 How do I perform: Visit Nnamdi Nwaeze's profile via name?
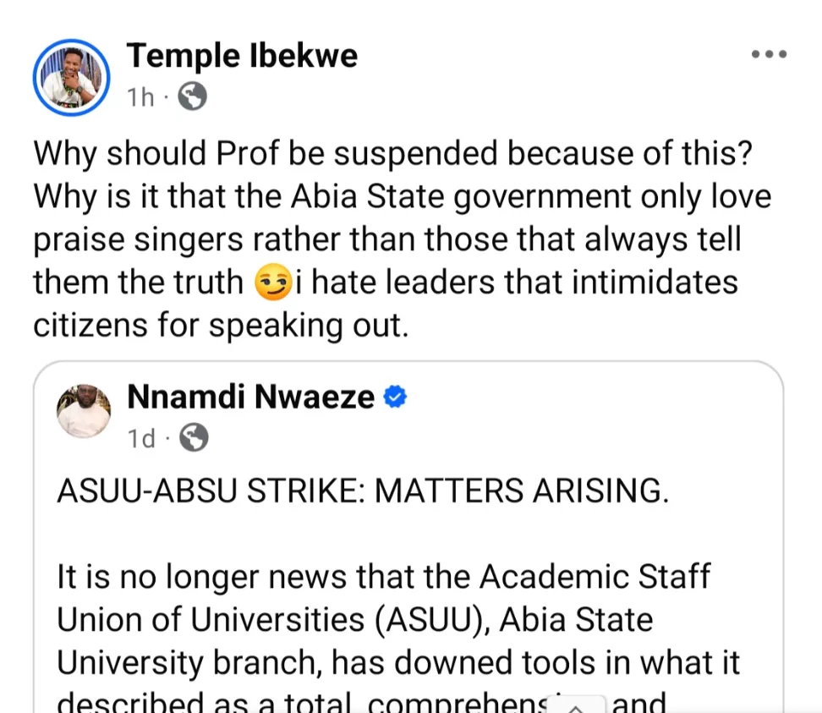coord(251,397)
